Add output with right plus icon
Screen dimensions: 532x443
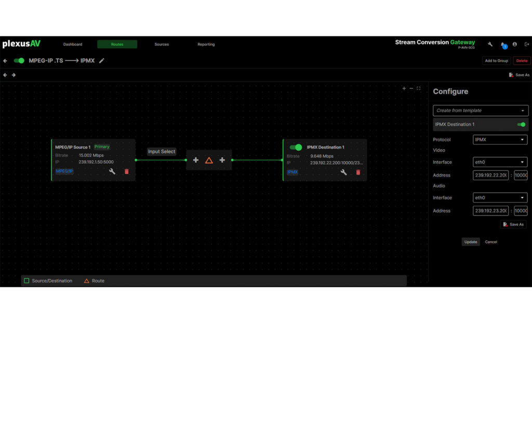click(x=222, y=160)
